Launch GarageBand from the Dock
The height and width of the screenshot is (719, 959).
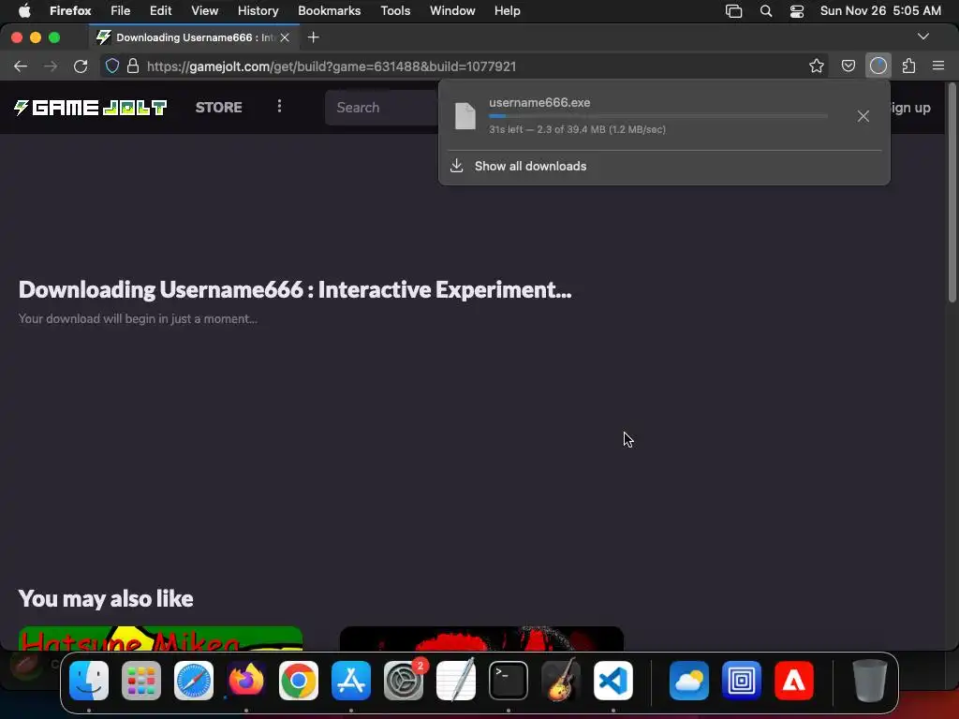[561, 681]
